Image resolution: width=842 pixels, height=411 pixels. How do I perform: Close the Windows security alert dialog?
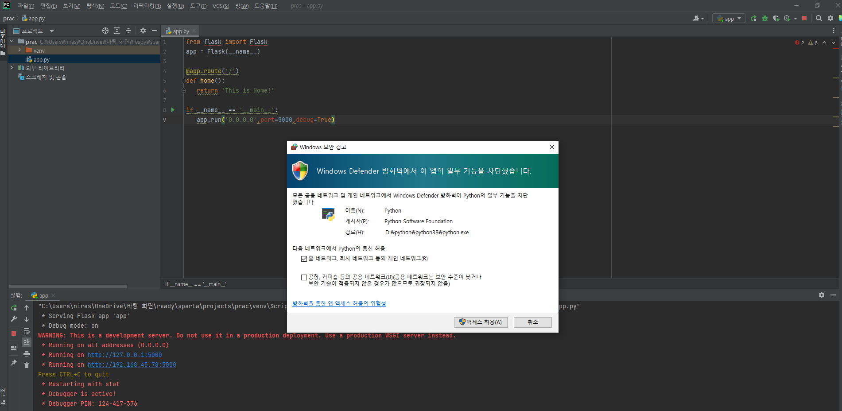[x=552, y=147]
